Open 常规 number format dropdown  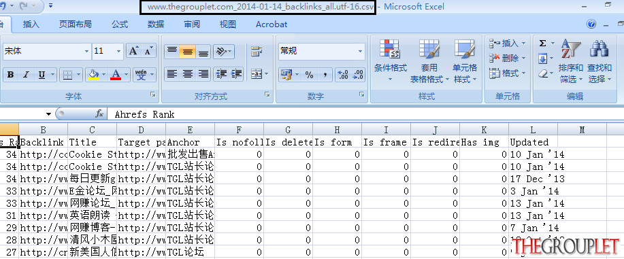click(360, 51)
